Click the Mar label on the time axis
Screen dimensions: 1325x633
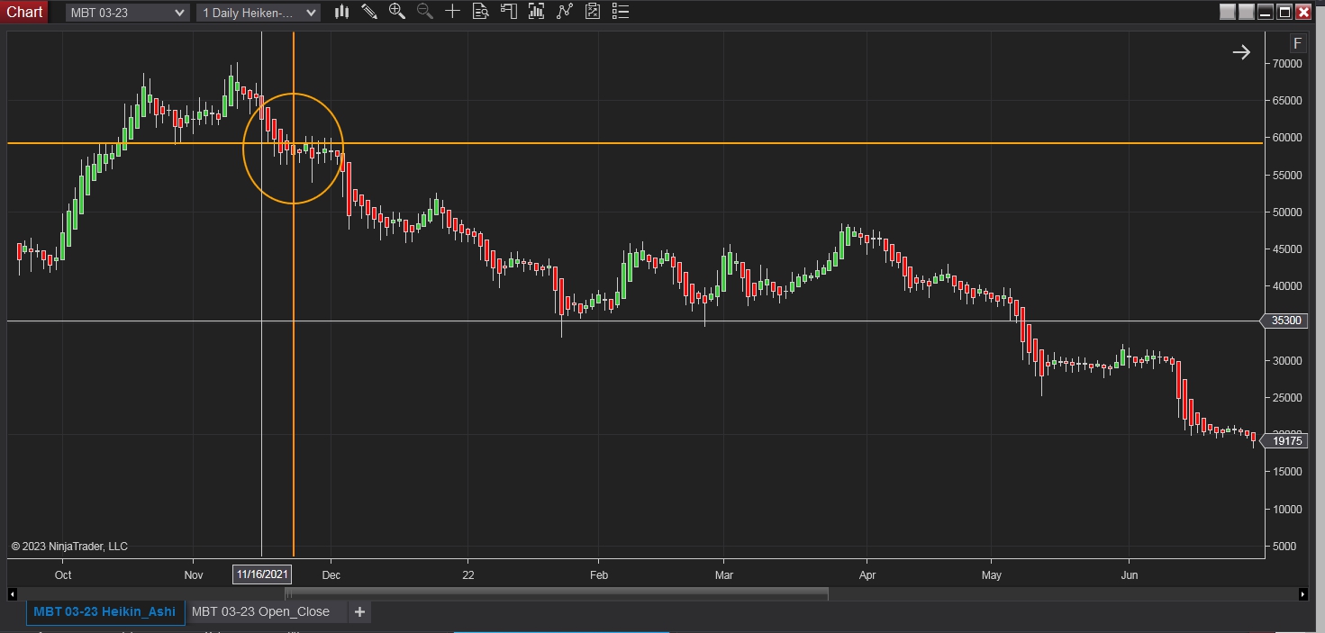(723, 574)
